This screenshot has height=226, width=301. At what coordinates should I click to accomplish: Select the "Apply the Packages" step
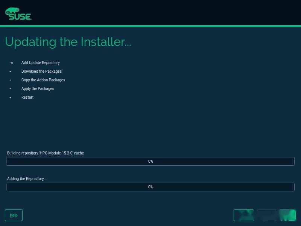pos(38,89)
